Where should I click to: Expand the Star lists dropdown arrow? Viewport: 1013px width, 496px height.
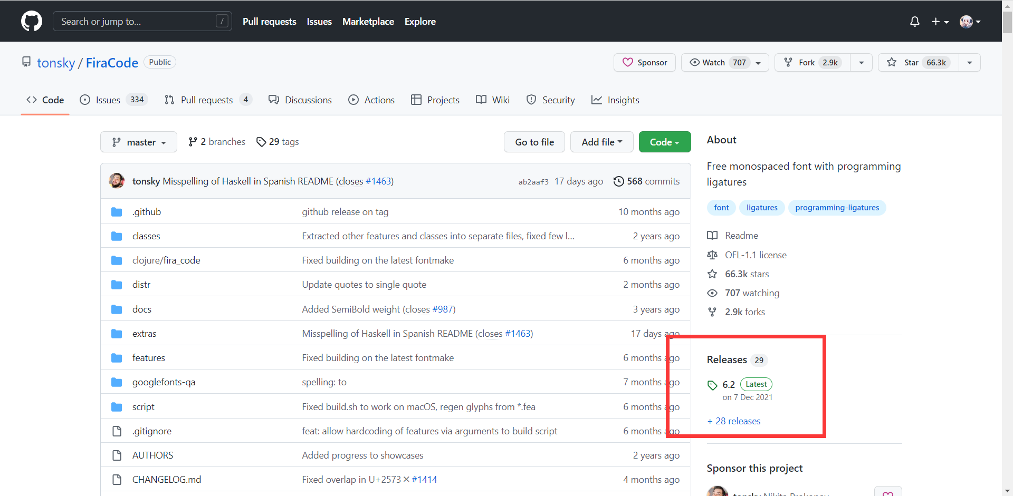(x=969, y=63)
